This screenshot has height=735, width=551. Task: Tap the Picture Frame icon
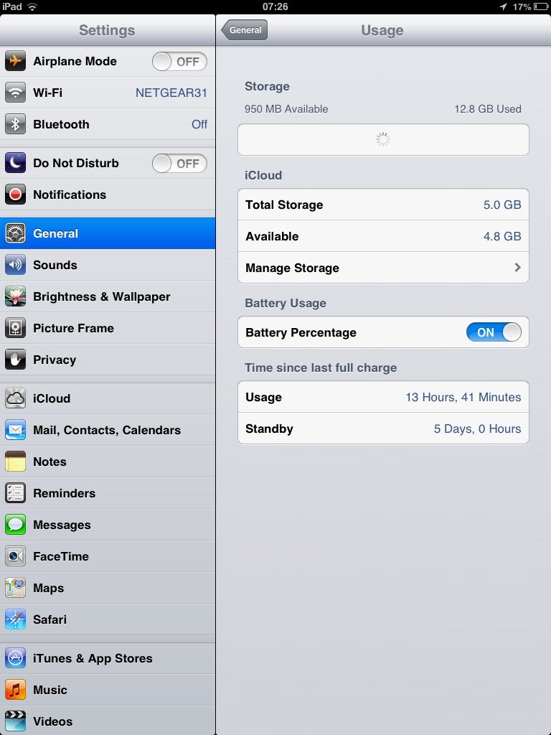[x=15, y=328]
